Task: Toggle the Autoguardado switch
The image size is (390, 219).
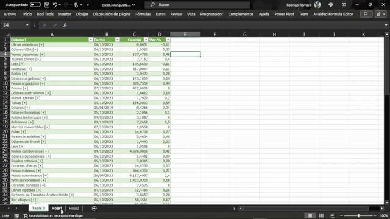Action: point(35,5)
